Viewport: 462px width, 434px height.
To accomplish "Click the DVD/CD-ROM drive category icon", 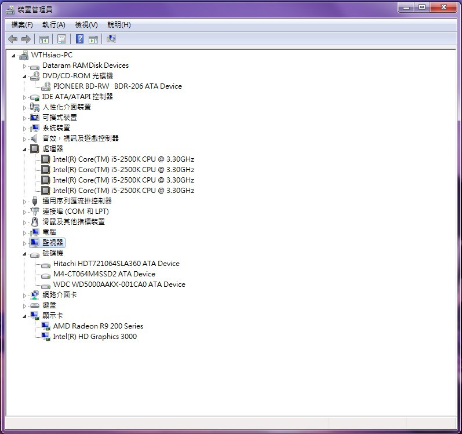I will (34, 76).
